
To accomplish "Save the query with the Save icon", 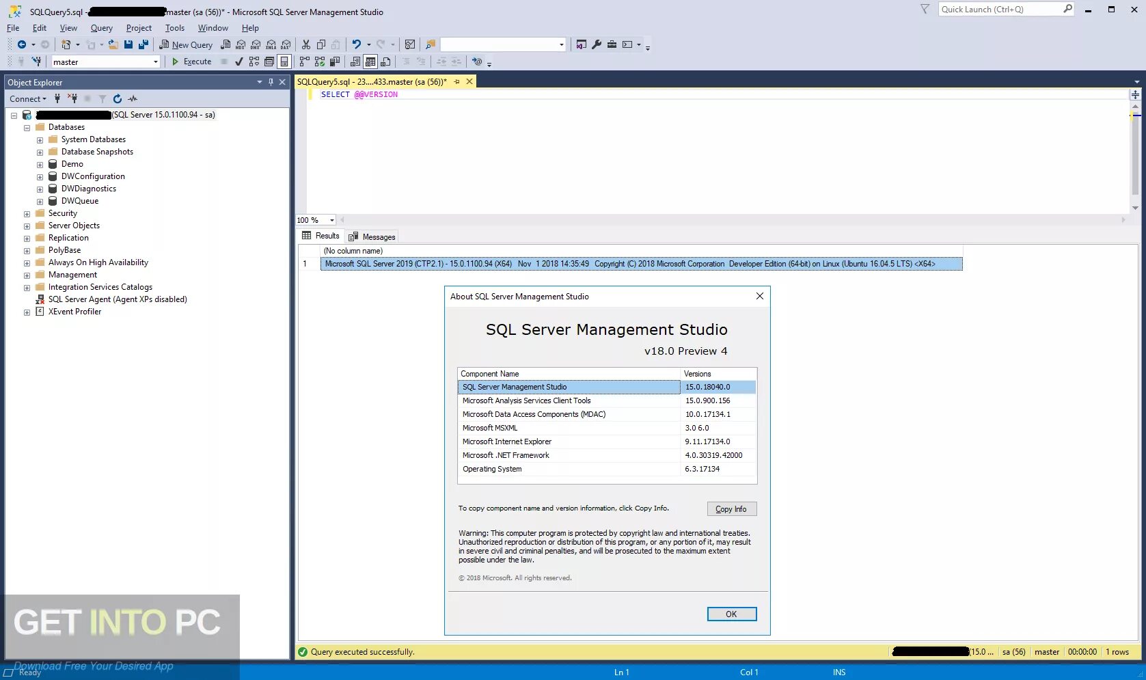I will coord(128,44).
